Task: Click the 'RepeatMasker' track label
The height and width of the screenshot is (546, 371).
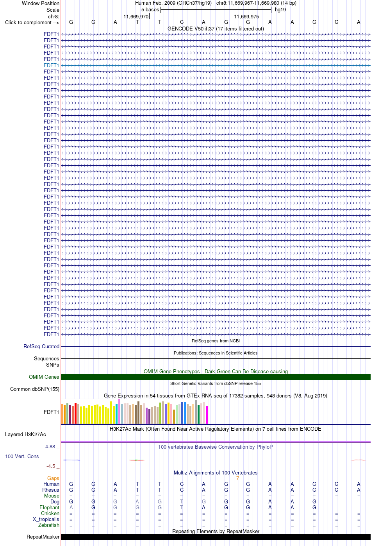Action: point(43,537)
